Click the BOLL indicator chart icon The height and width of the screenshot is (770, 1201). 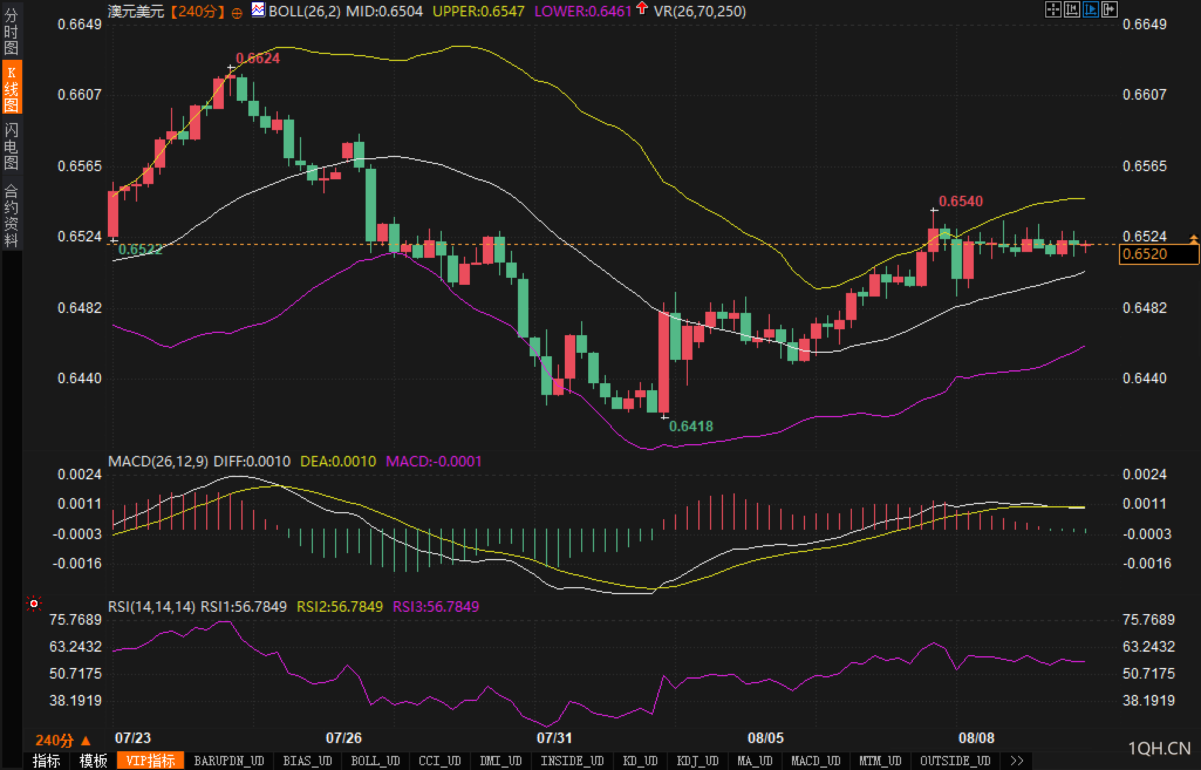coord(258,9)
